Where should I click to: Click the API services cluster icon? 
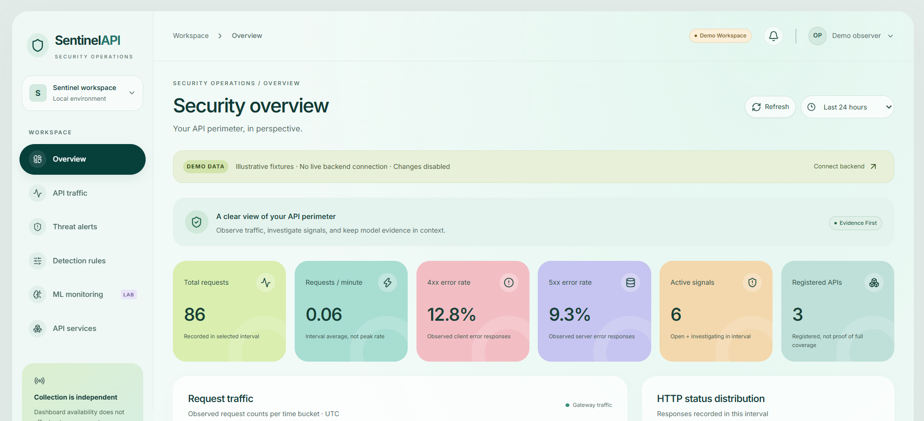(x=38, y=329)
